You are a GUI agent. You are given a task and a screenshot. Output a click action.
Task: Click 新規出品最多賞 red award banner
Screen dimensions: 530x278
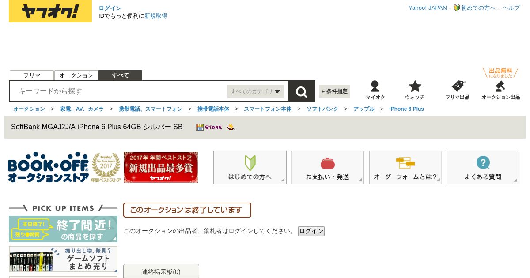pyautogui.click(x=161, y=167)
